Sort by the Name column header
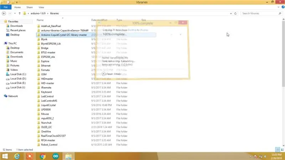Viewport: 285px width, 160px height. pyautogui.click(x=40, y=20)
